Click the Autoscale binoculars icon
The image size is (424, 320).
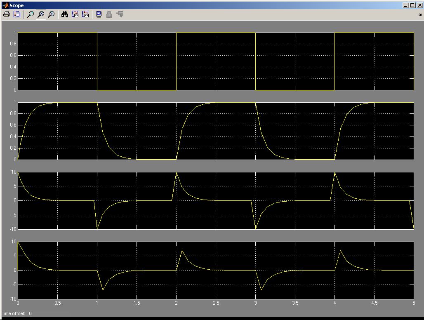tap(65, 14)
